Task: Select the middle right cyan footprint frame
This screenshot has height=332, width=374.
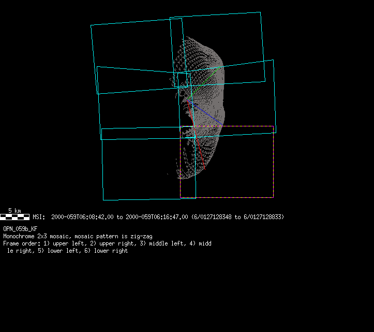Action: [x=274, y=93]
